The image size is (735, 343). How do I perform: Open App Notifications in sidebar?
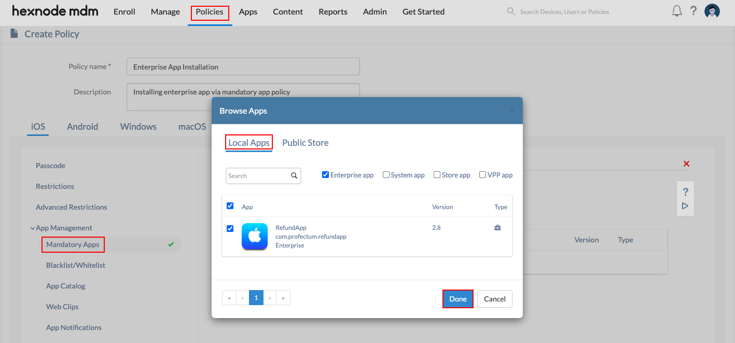pyautogui.click(x=74, y=327)
